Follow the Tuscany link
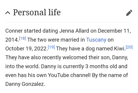Screen dimensions: 138x93 click(x=96, y=40)
